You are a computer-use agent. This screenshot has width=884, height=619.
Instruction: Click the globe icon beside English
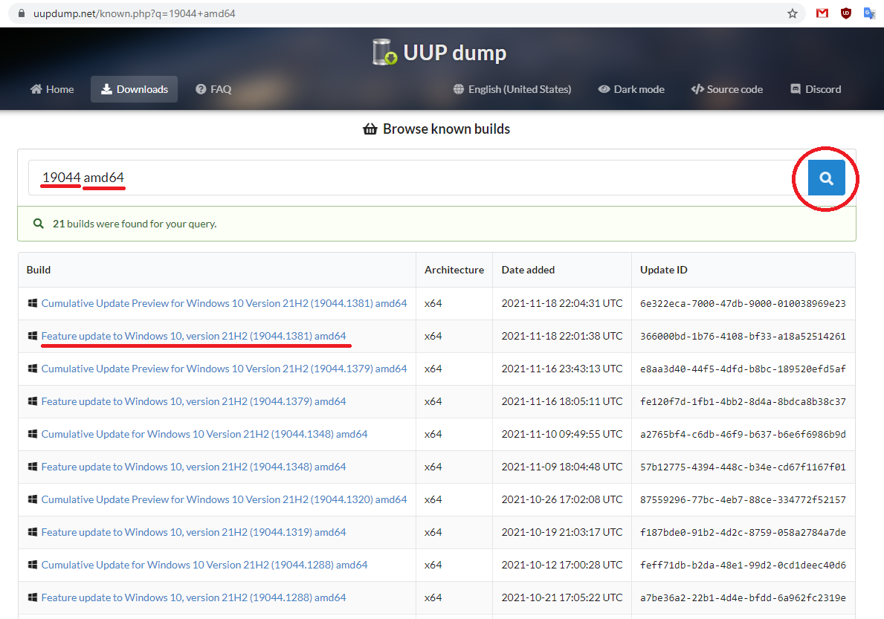pos(458,89)
